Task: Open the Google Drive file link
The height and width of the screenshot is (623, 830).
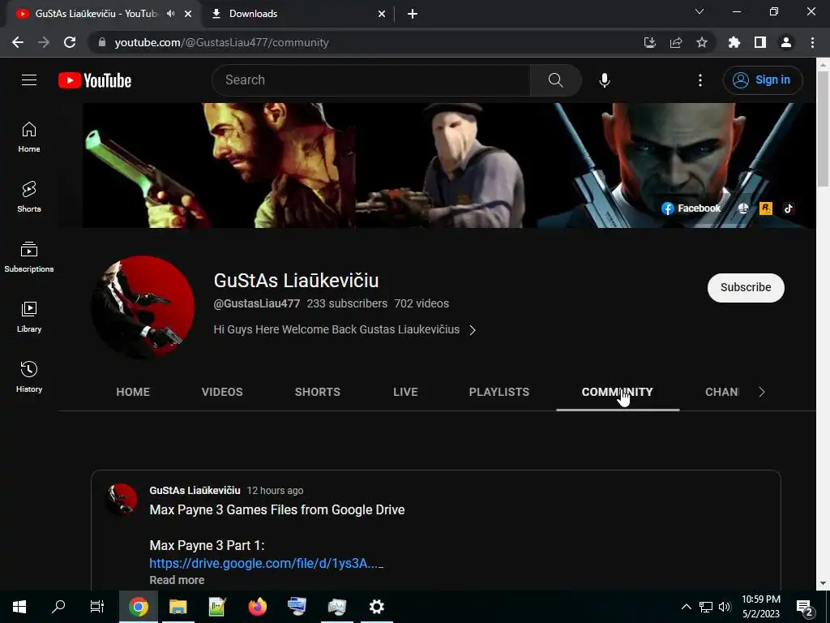Action: click(x=266, y=563)
